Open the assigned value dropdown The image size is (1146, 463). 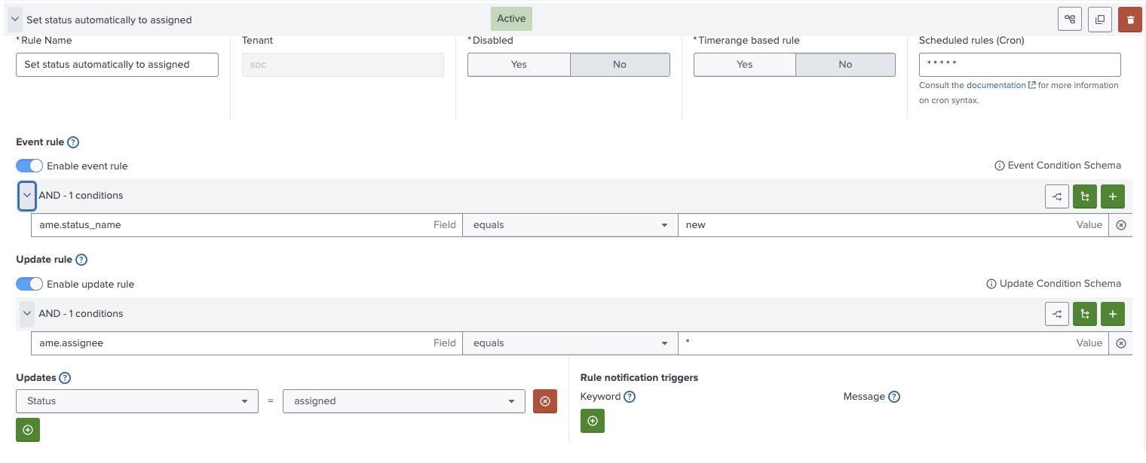[x=403, y=401]
